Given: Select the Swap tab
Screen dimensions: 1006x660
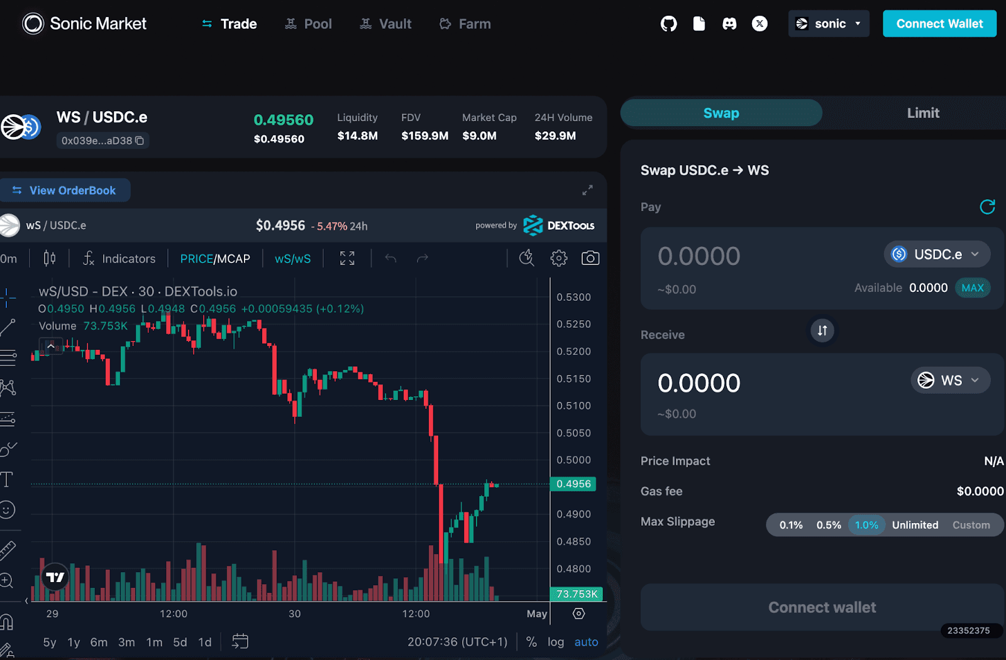Looking at the screenshot, I should [721, 113].
